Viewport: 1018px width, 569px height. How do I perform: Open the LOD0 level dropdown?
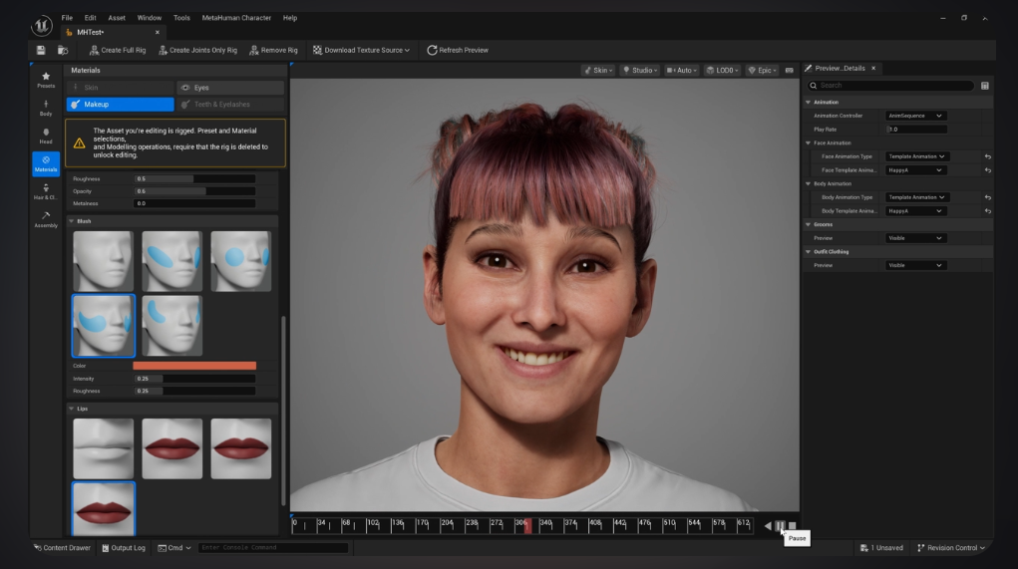722,70
